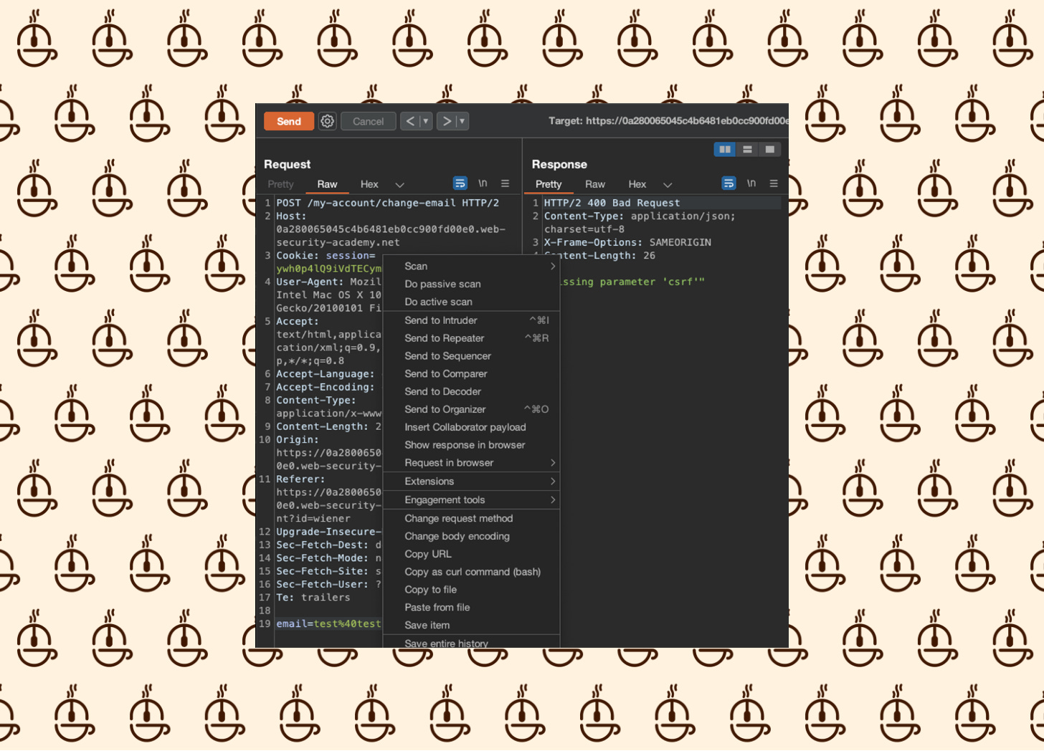Expand the Extensions submenu
The image size is (1044, 751).
coord(471,482)
